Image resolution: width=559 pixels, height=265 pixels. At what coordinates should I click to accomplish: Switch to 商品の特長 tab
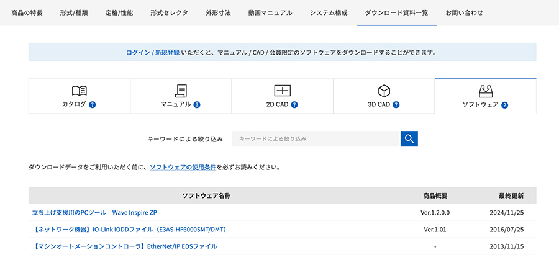coord(27,12)
